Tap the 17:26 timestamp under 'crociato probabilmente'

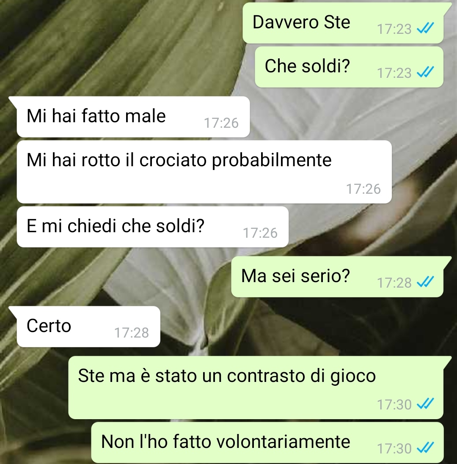pos(363,189)
